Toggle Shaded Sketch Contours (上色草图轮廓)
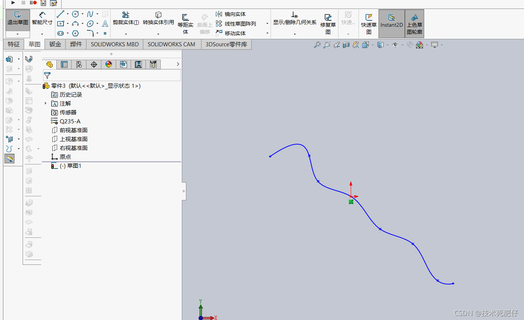Screen dimensions: 524x320 (x=415, y=24)
